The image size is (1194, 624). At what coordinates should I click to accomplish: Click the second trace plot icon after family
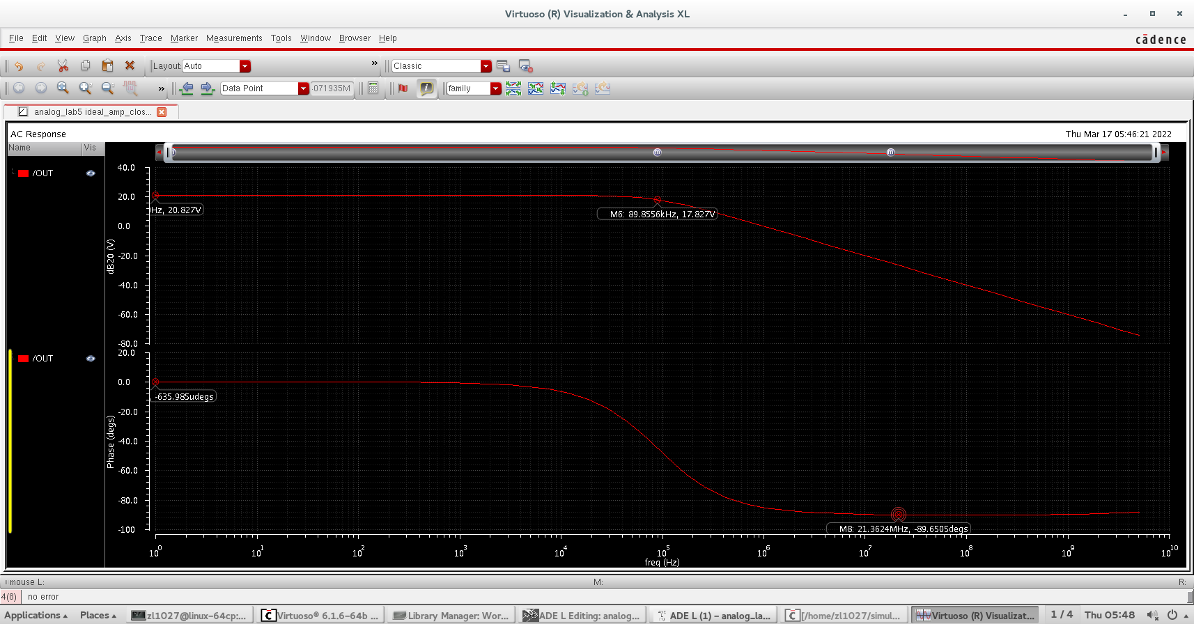tap(536, 88)
